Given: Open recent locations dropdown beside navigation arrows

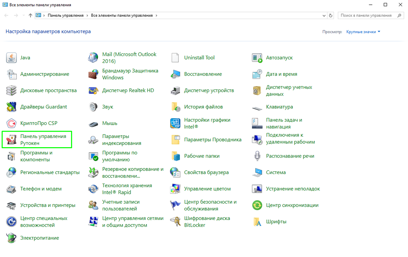Looking at the screenshot, I should (23, 15).
